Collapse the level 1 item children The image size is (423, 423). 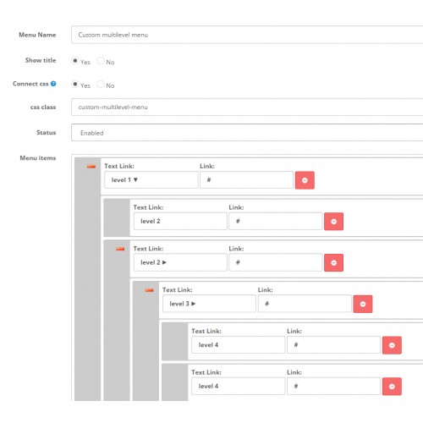tap(91, 167)
